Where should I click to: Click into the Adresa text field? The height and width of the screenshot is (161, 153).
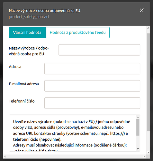(x=92, y=69)
